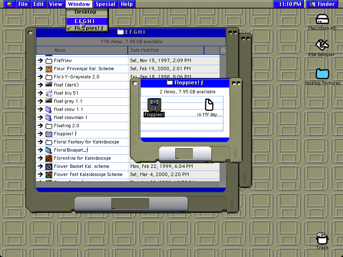Viewport: 343px width, 257px height.
Task: Open the Help menu
Action: [x=127, y=4]
